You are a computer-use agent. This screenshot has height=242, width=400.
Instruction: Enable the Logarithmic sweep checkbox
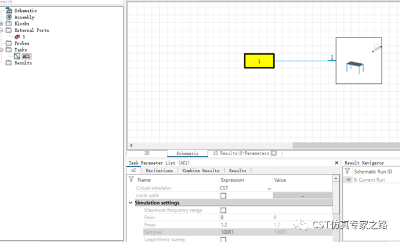coord(224,239)
